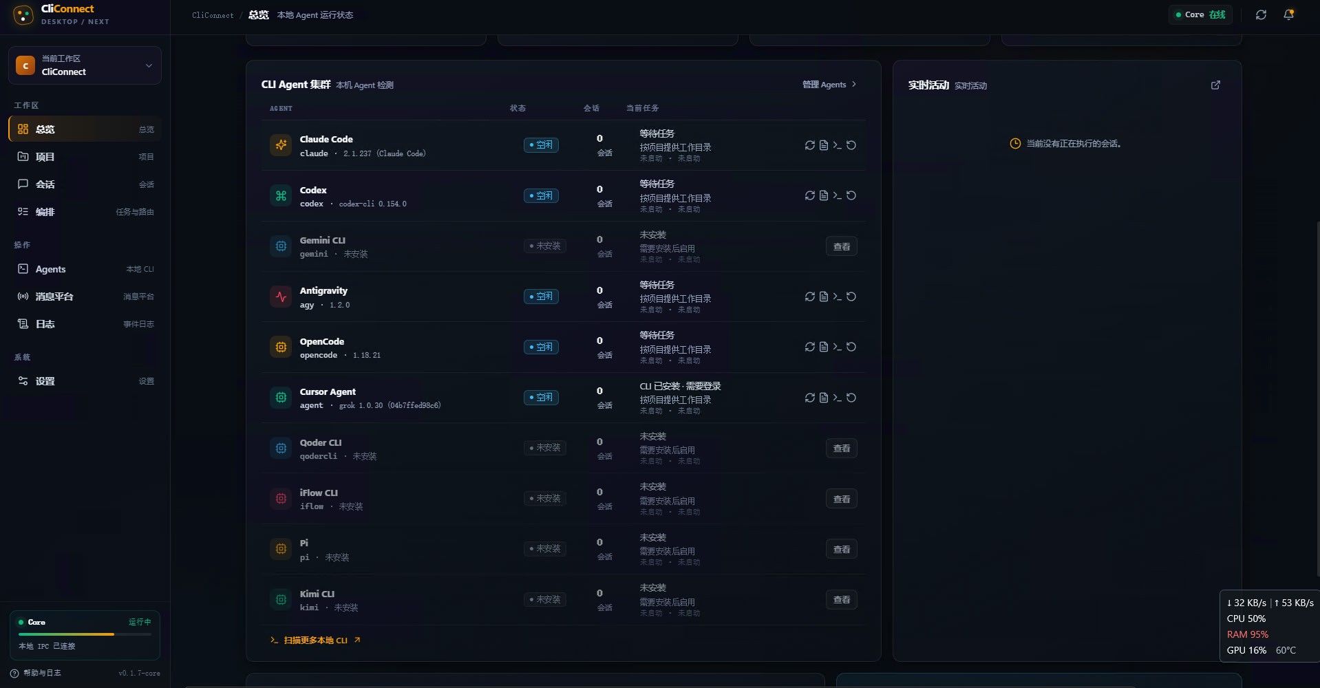Go to 消息平台 in the sidebar

point(85,297)
